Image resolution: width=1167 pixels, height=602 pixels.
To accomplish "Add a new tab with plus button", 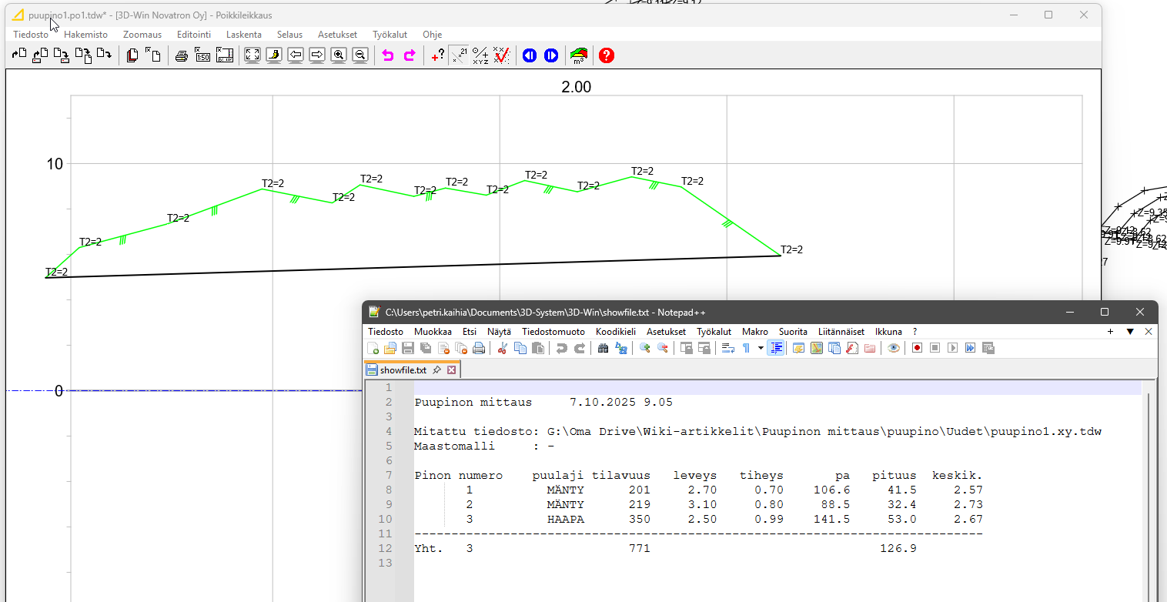I will 1110,332.
